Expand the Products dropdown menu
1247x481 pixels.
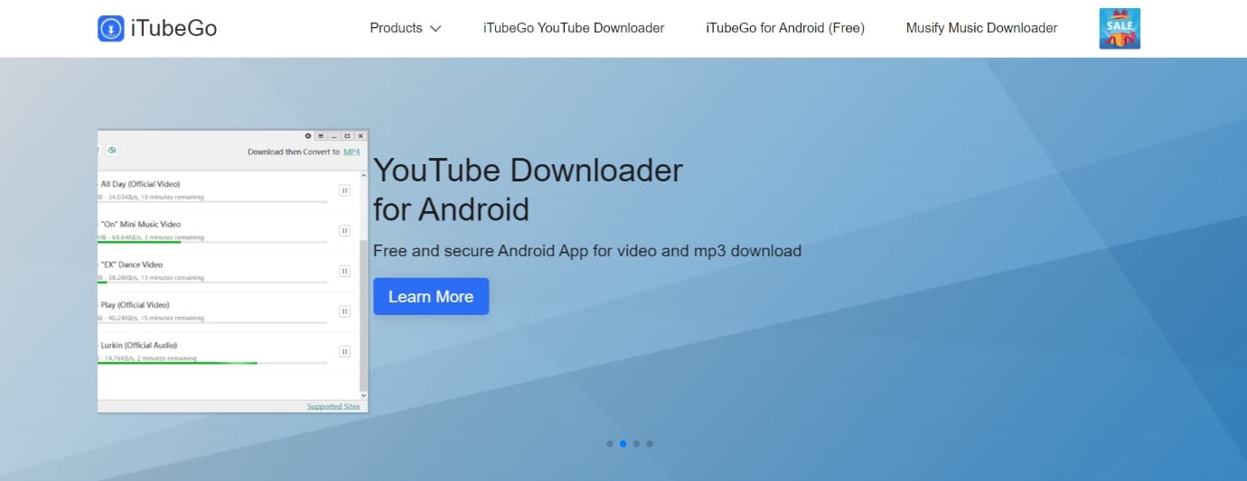405,28
